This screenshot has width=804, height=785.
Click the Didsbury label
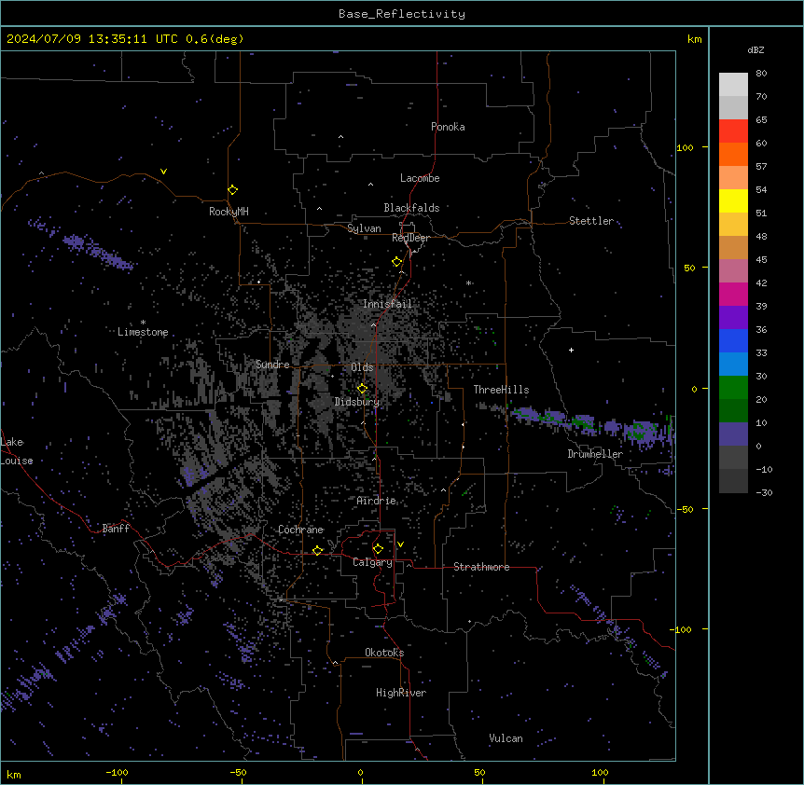click(x=357, y=402)
